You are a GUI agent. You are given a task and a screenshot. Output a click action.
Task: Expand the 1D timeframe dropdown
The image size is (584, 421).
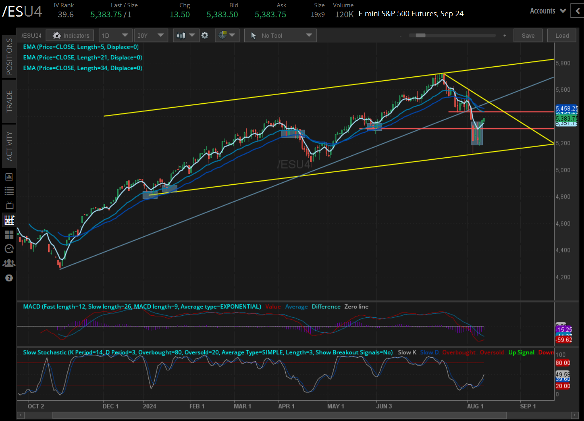click(x=115, y=35)
